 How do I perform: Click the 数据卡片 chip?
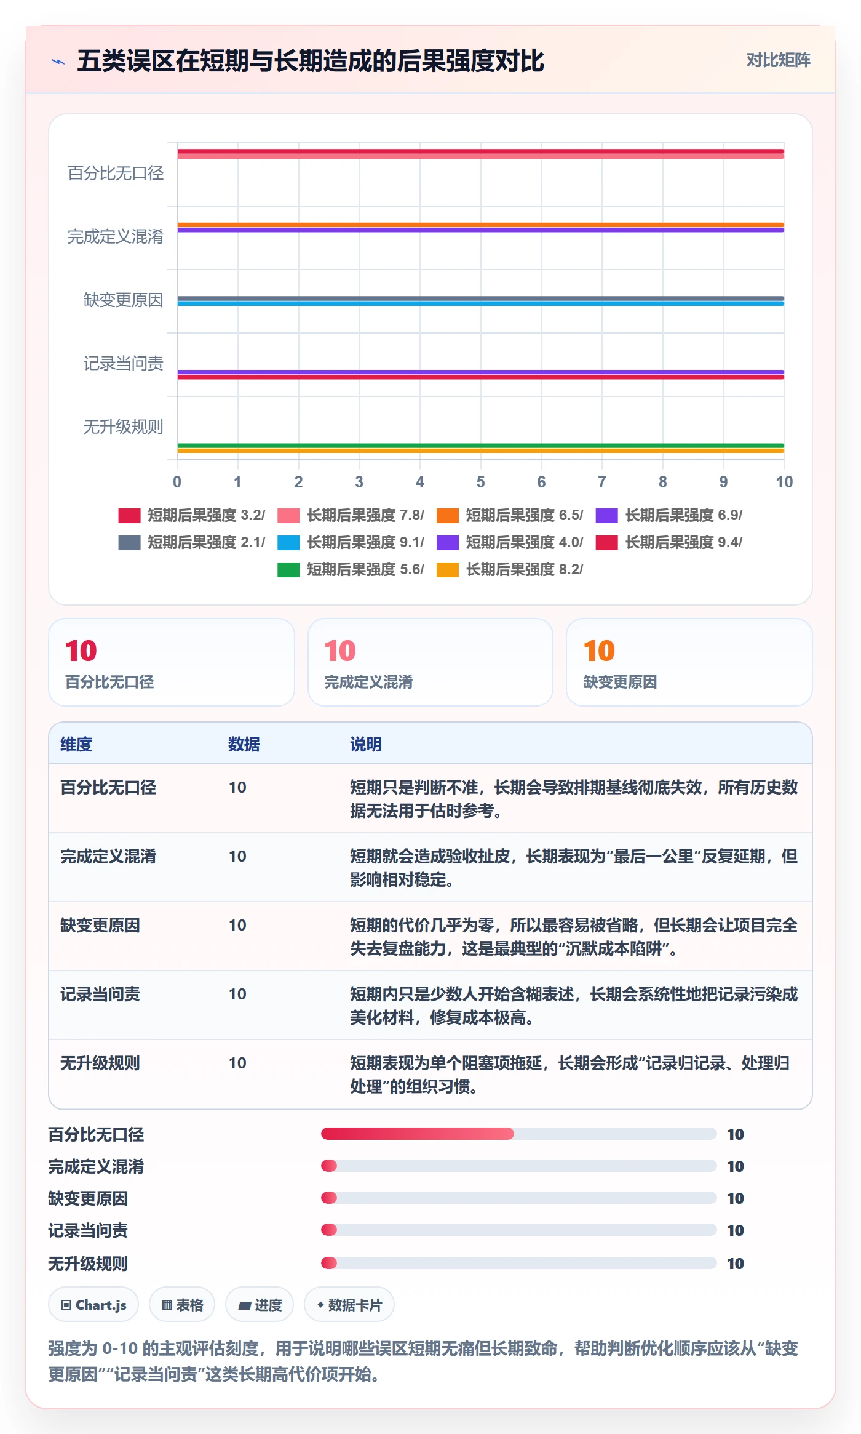click(349, 1304)
